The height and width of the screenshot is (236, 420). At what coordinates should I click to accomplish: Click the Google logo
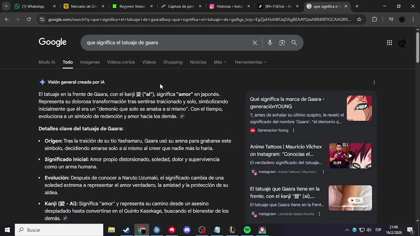pyautogui.click(x=52, y=42)
